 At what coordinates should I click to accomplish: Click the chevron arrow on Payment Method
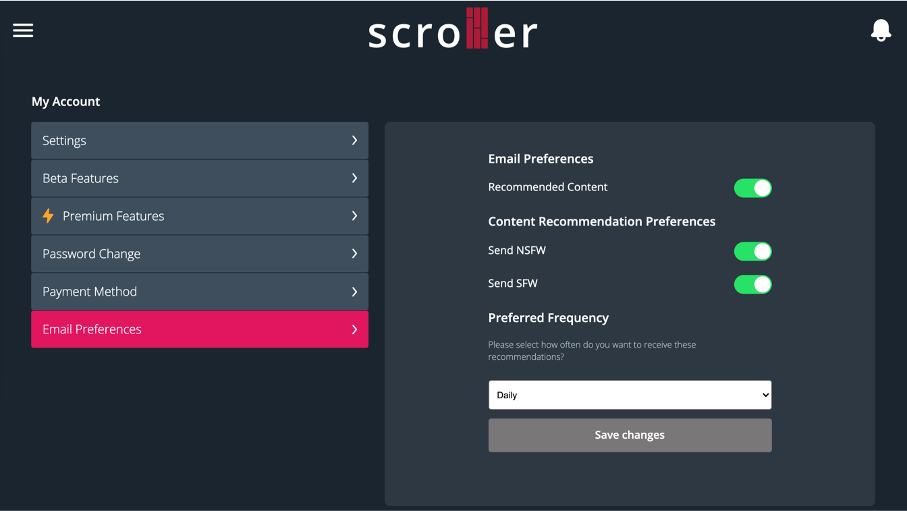(x=354, y=292)
